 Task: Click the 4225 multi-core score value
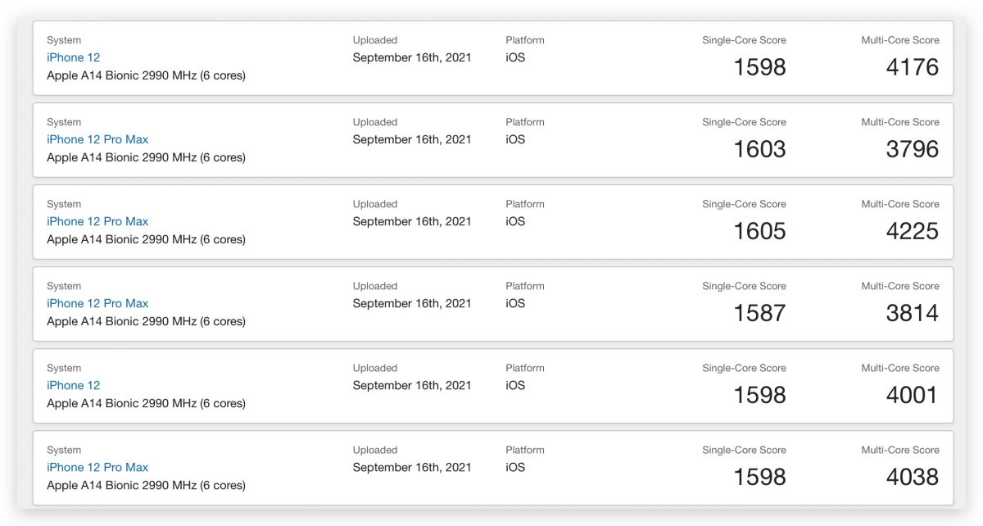[x=913, y=231]
